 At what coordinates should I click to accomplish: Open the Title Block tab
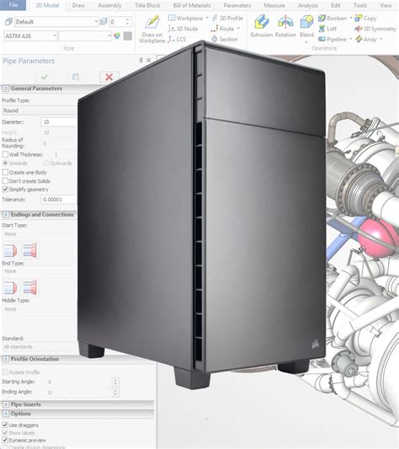(147, 5)
